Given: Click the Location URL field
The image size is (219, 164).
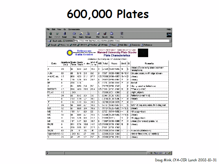Looking at the screenshot, I should (121, 41).
